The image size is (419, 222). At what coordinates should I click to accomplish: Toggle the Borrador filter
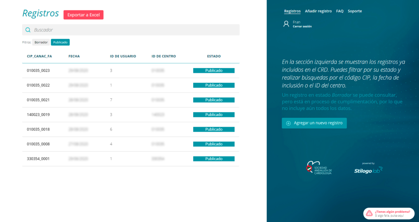point(41,42)
